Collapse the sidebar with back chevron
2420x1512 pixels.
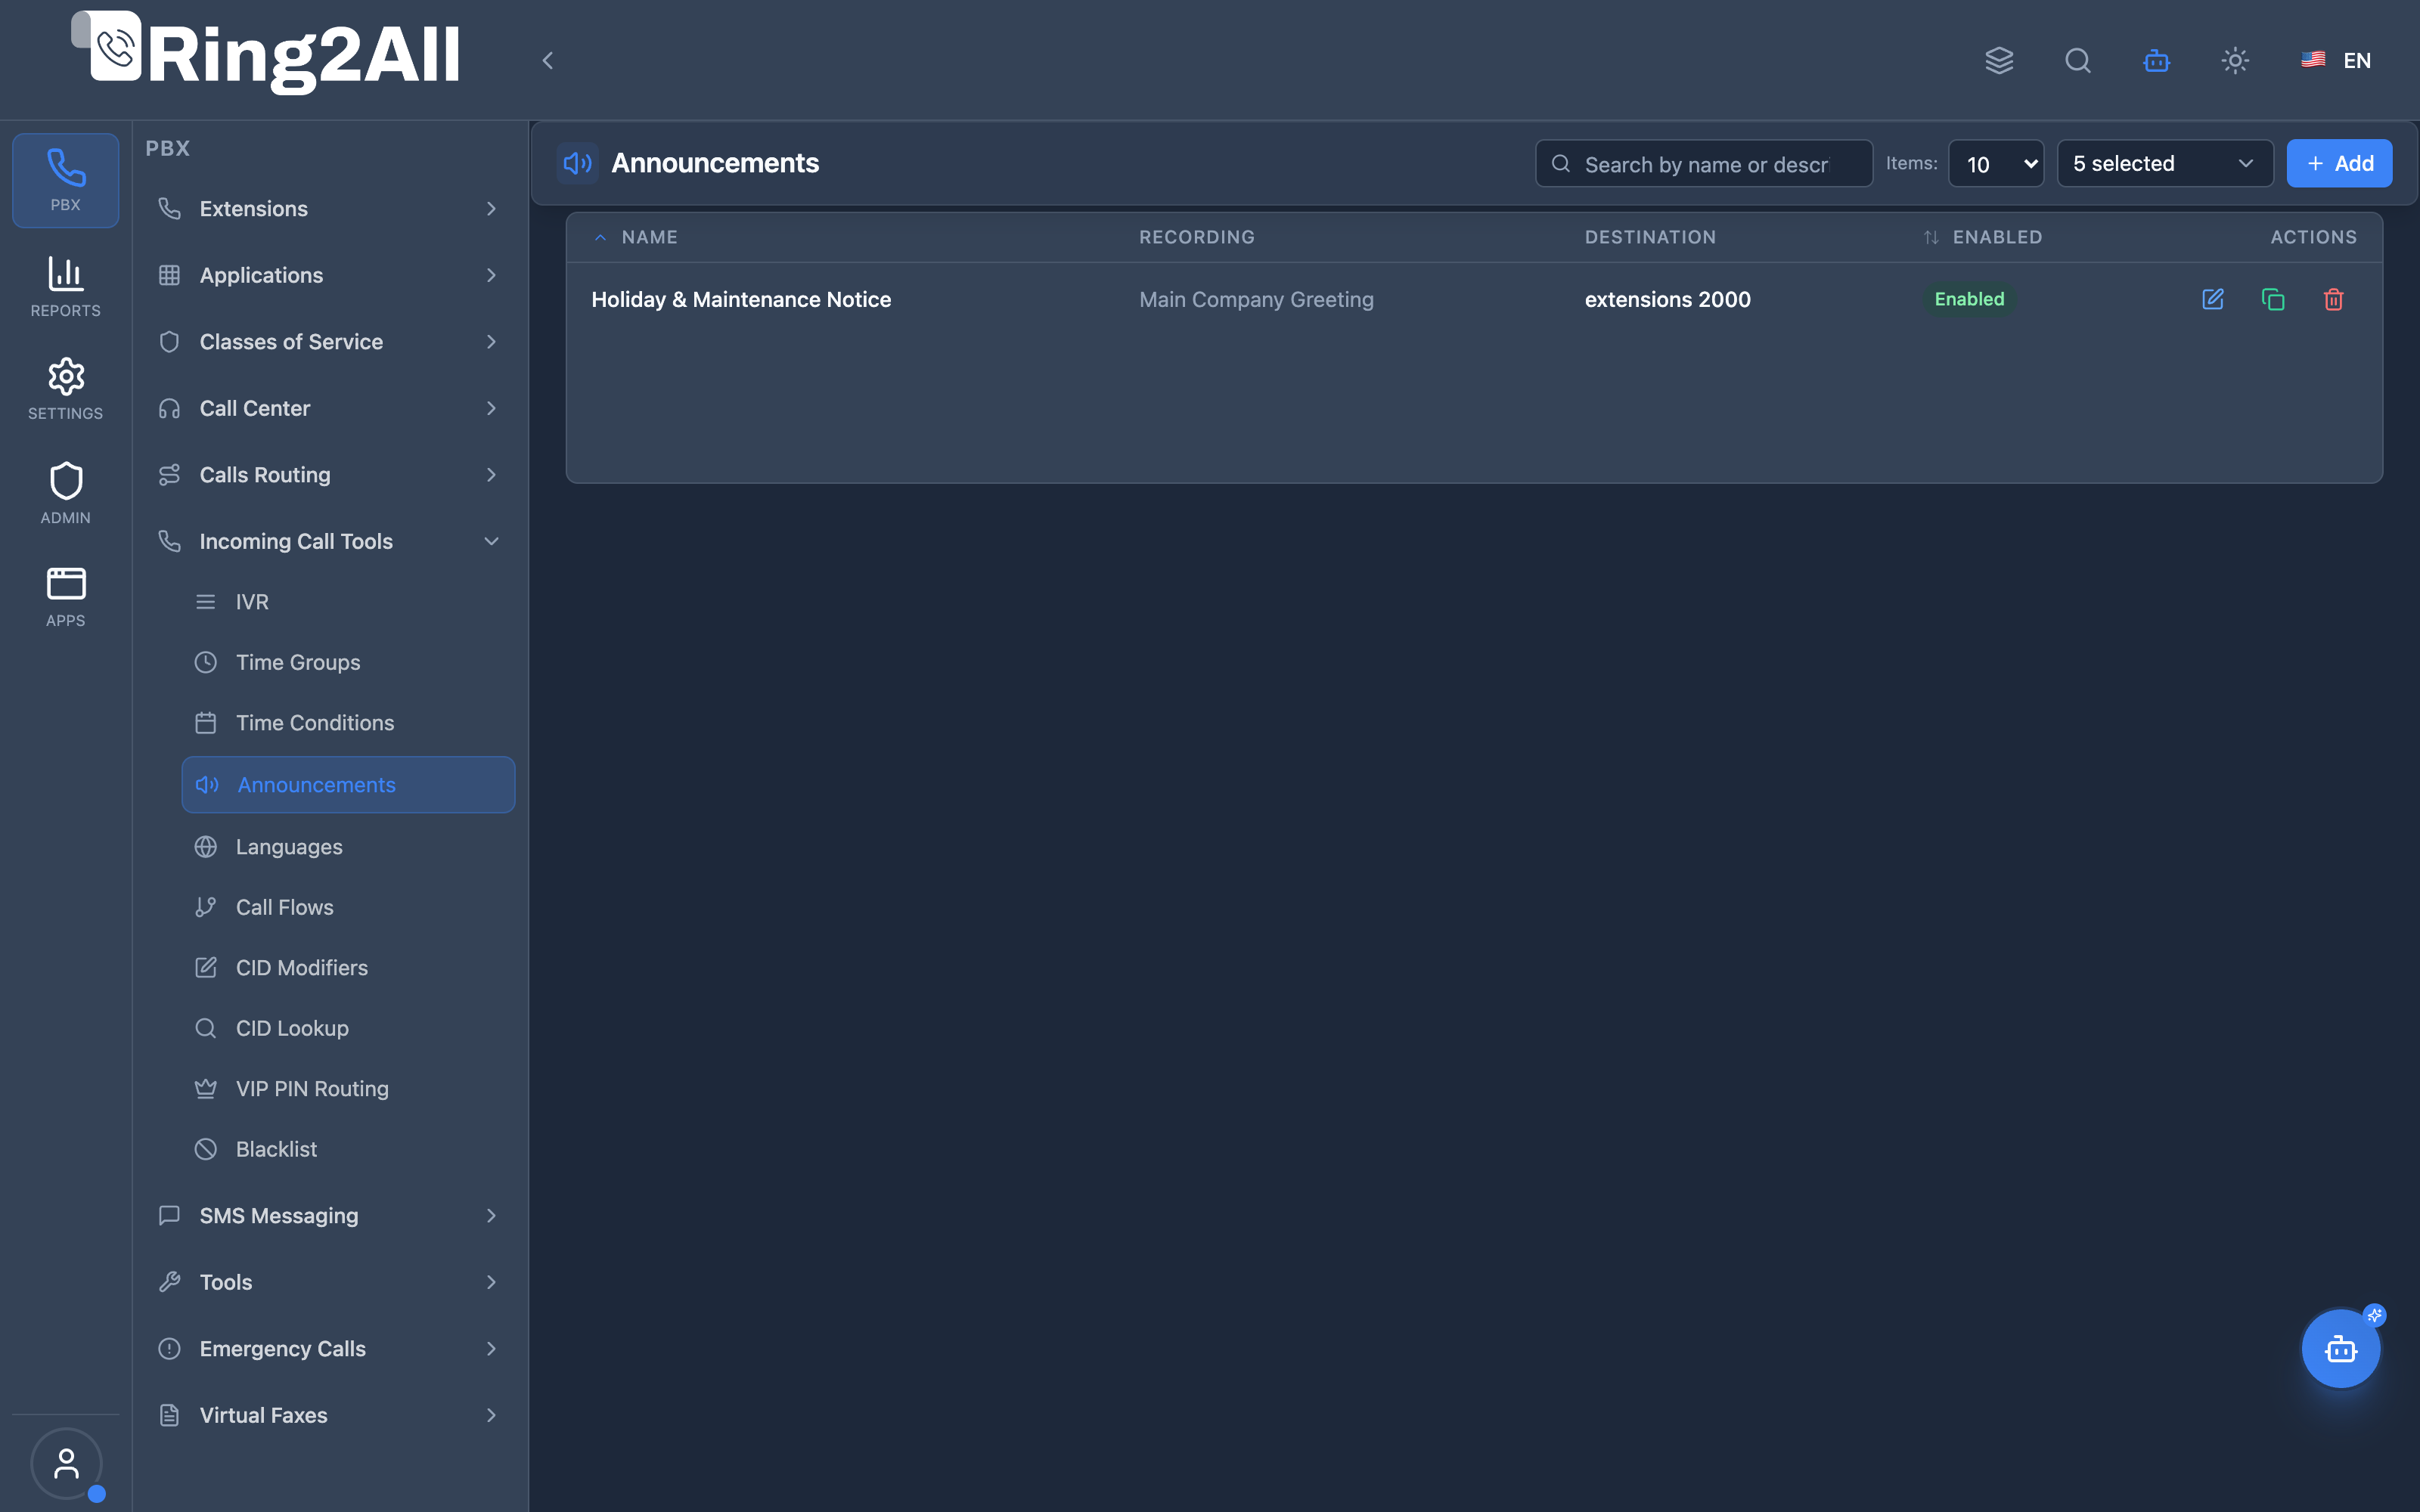pyautogui.click(x=547, y=60)
